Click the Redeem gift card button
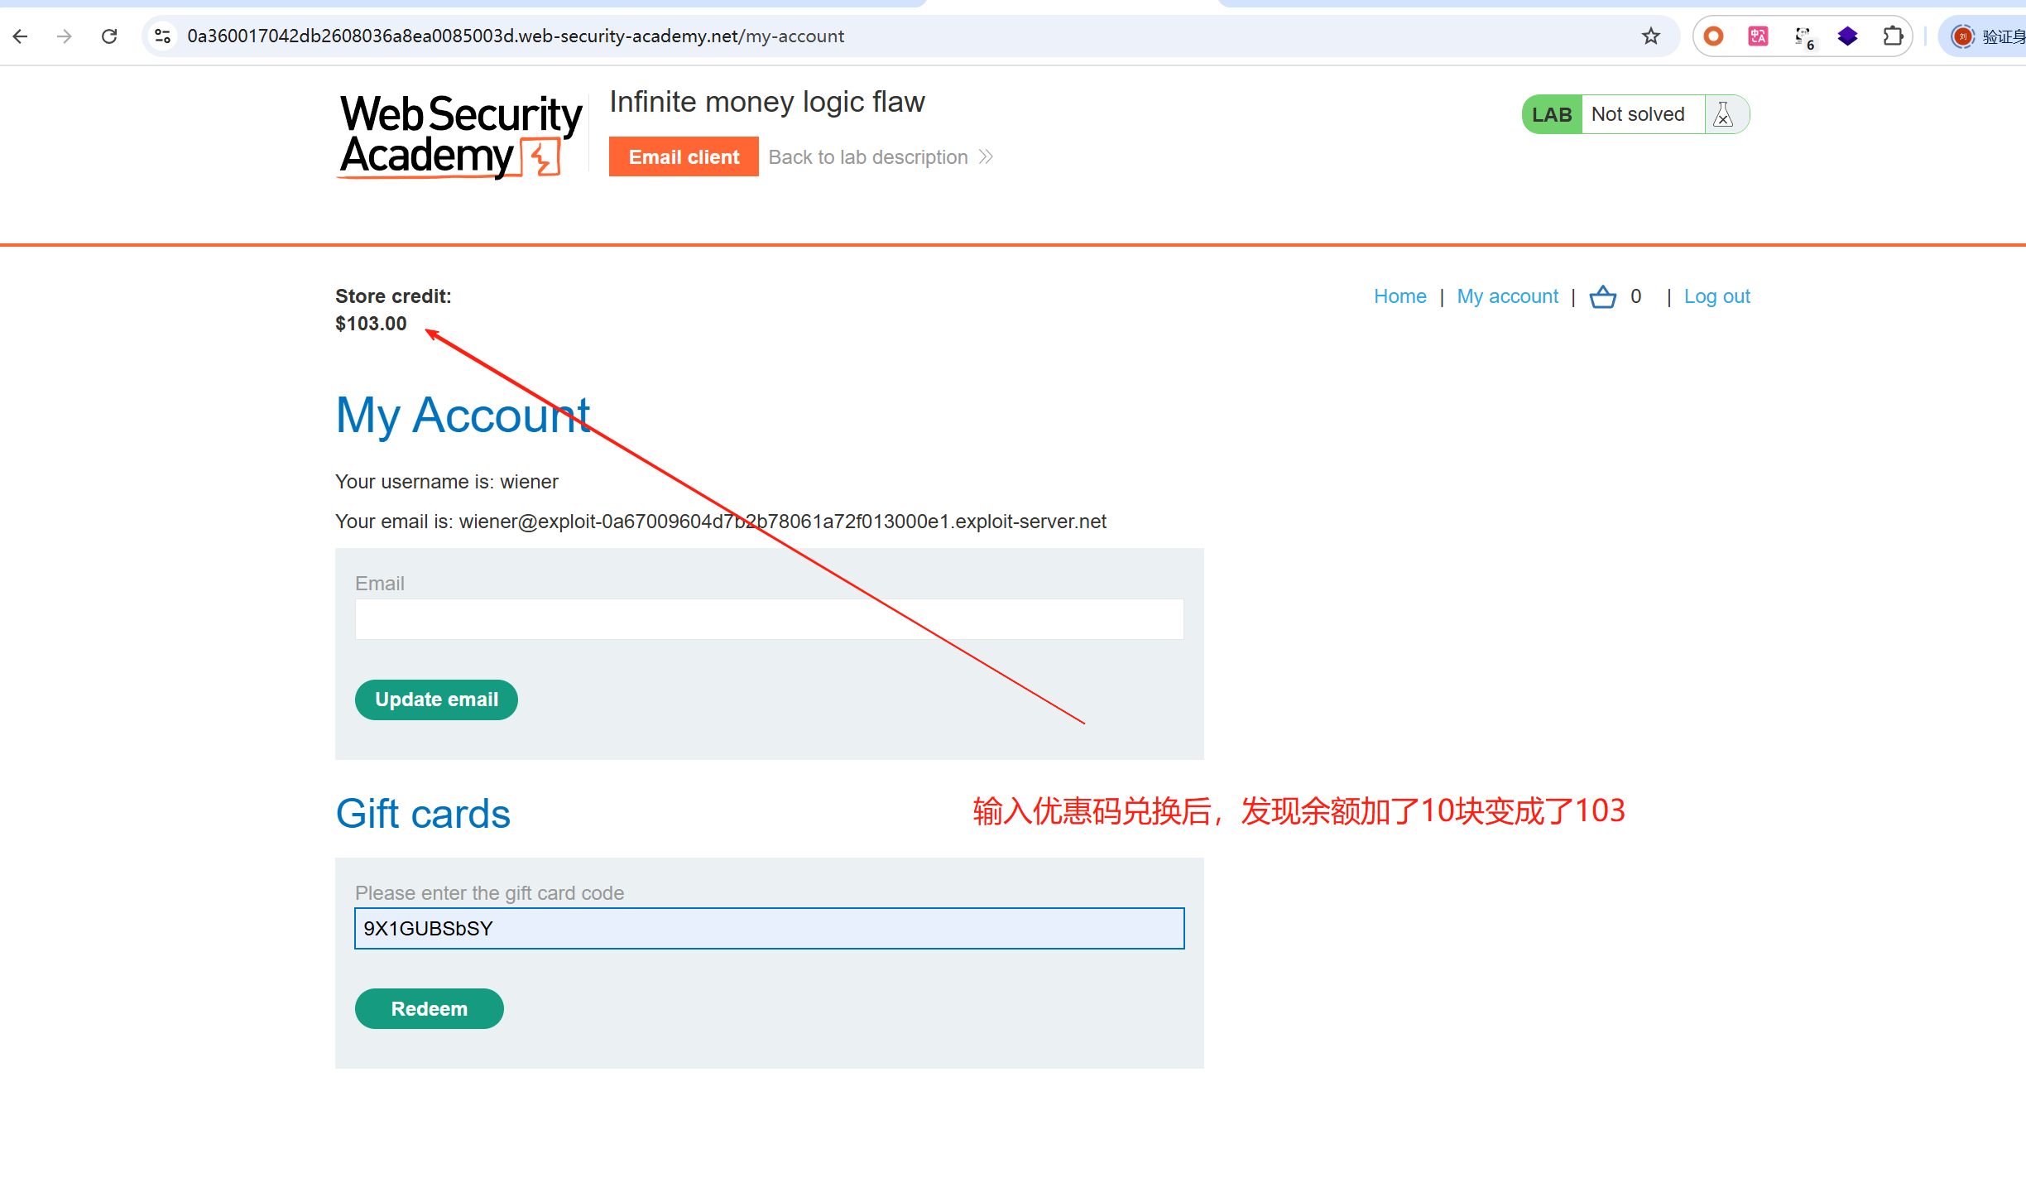Screen dimensions: 2026x1202 [x=429, y=1009]
